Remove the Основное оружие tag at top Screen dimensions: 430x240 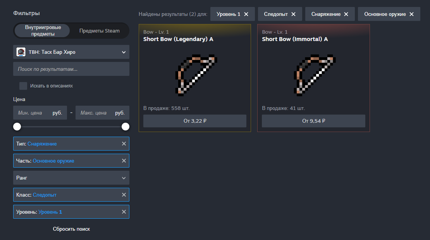tap(411, 14)
